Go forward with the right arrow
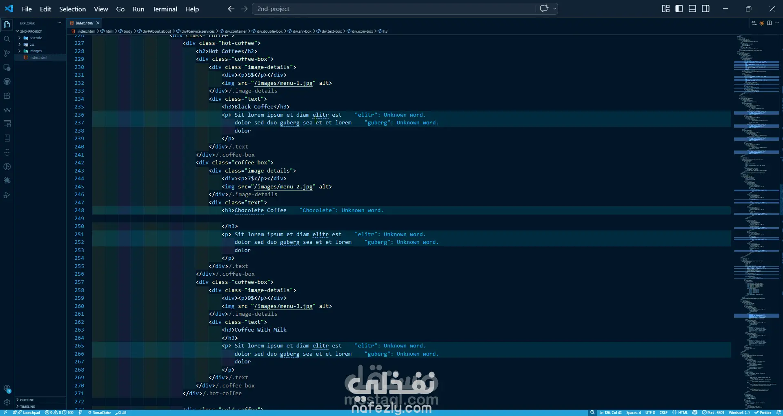783x416 pixels. click(x=245, y=9)
